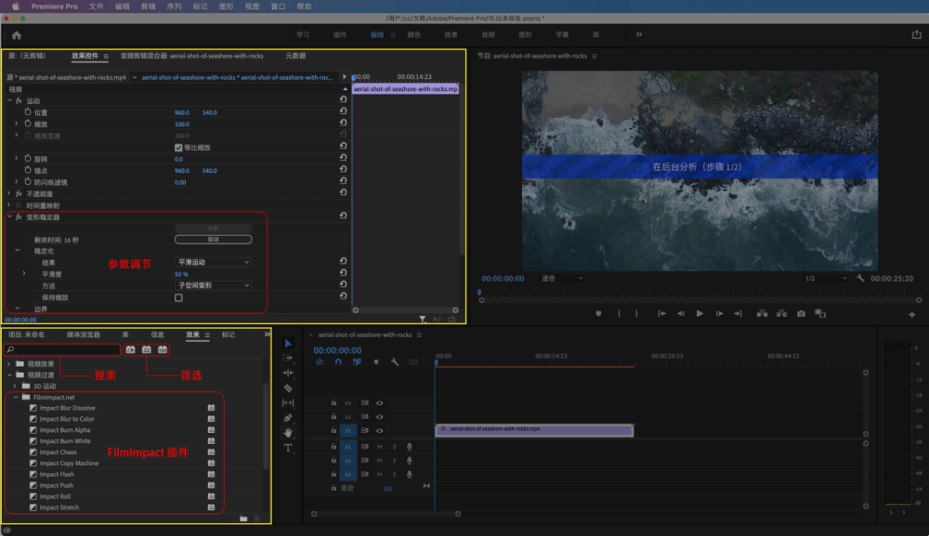Click the 取消 button to stop analysis
Screen dimensions: 929x536
click(x=214, y=240)
